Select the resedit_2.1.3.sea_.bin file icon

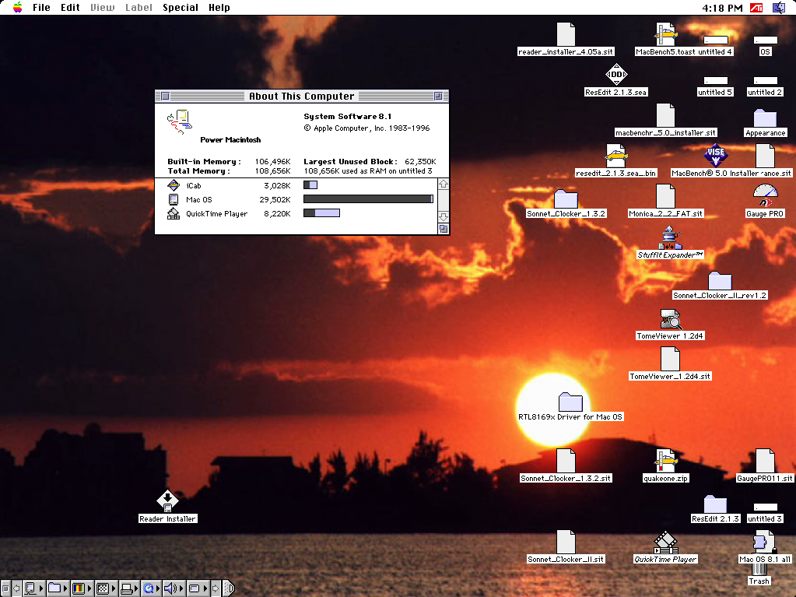[x=615, y=156]
